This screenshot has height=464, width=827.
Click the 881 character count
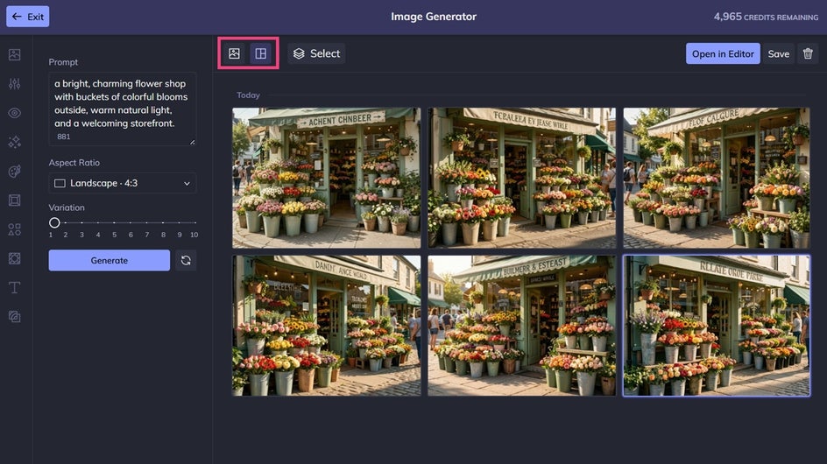63,137
